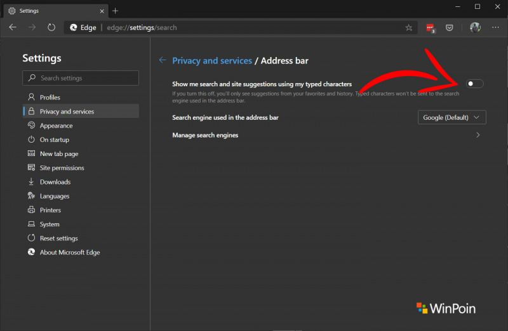The width and height of the screenshot is (508, 331).
Task: Open Appearance settings section
Action: click(81, 126)
